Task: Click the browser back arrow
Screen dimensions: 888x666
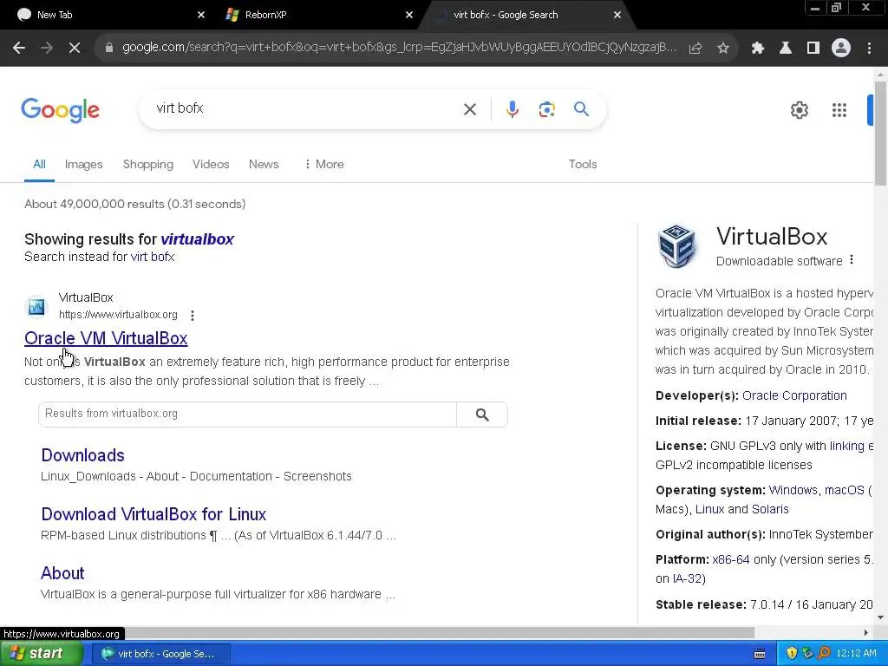Action: pyautogui.click(x=19, y=49)
